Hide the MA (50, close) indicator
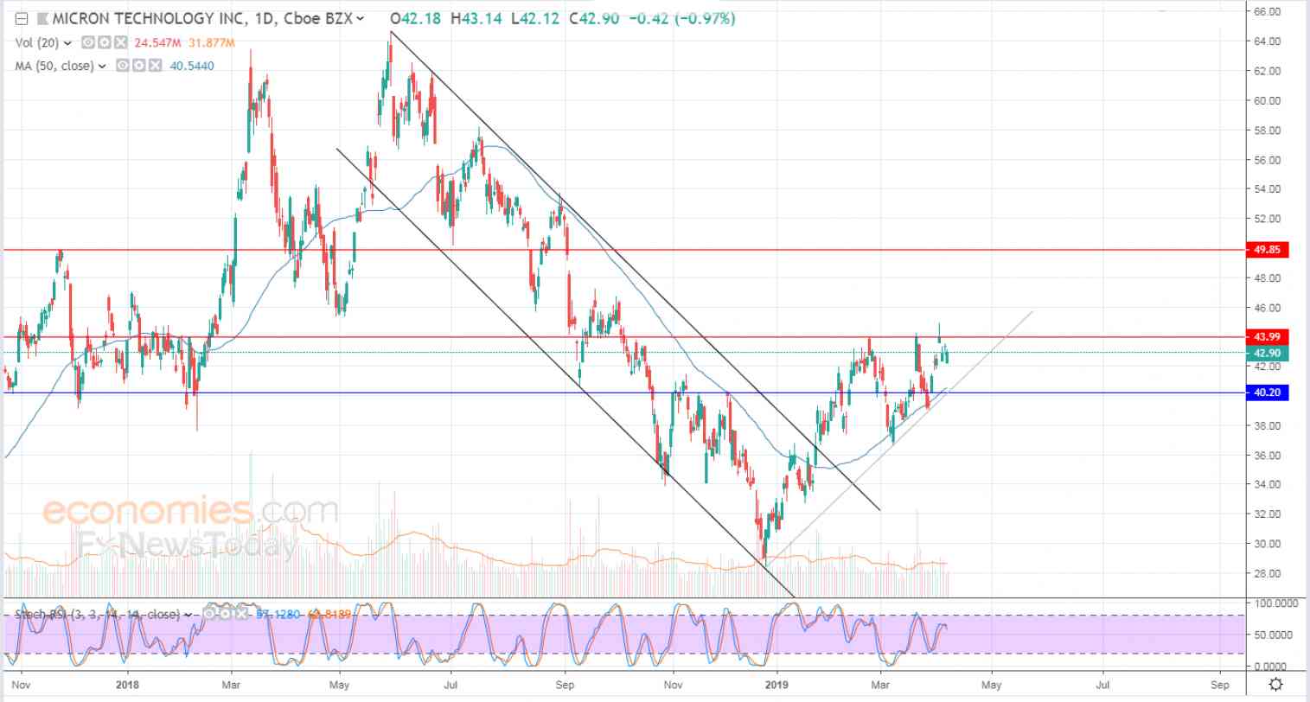 pyautogui.click(x=123, y=66)
